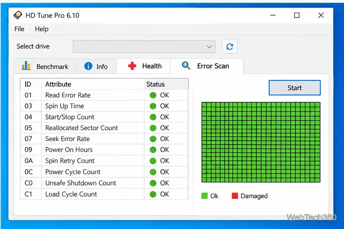Minimize the HD Tune Pro window
This screenshot has width=344, height=229.
pos(273,15)
